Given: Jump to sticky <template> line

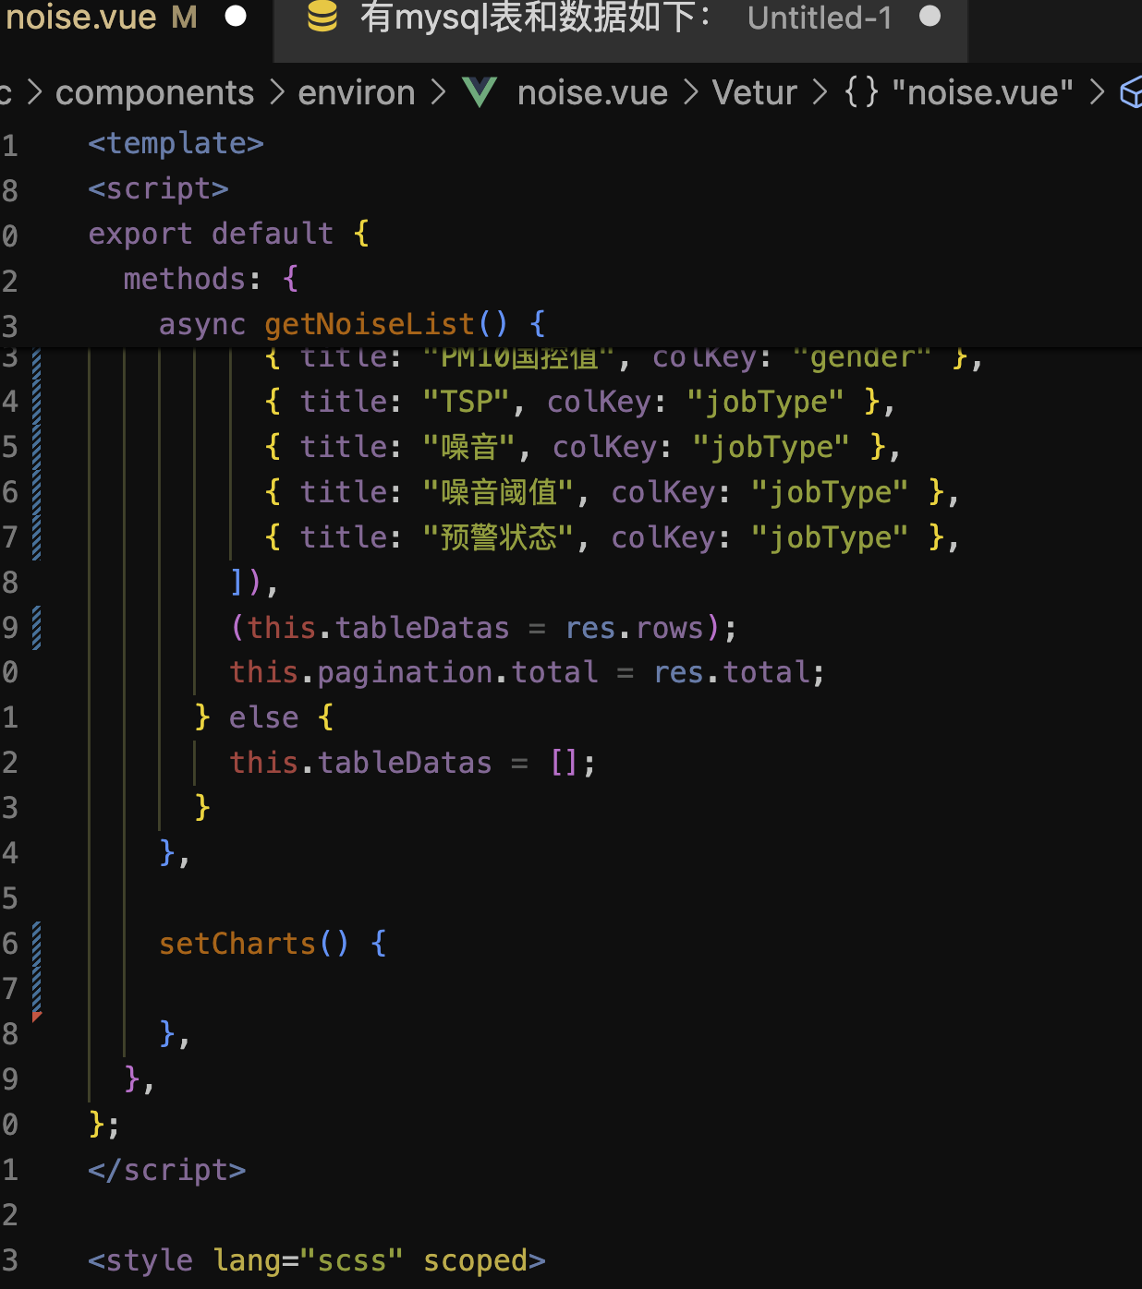Looking at the screenshot, I should (176, 143).
